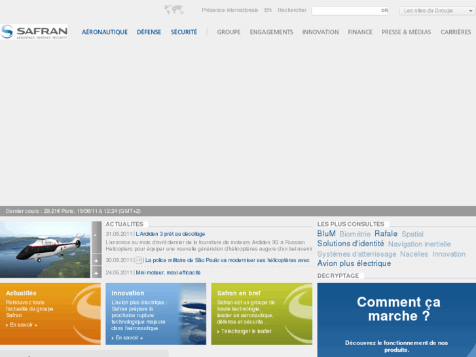Image resolution: width=476 pixels, height=357 pixels.
Task: Click the Innovation blue card title
Action: tap(128, 293)
